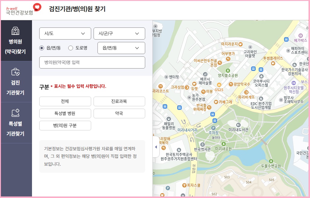Viewport: 310px width, 198px height.
Task: Click the EDC 원주기업도시산업개발 marker
Action: click(261, 99)
